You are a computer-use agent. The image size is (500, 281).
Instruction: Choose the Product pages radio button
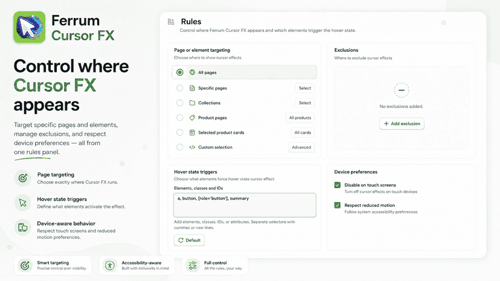point(180,118)
